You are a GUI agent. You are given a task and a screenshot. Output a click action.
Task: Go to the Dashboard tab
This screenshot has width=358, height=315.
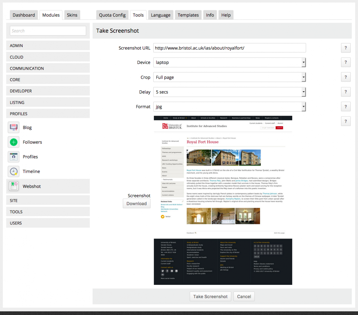[24, 15]
